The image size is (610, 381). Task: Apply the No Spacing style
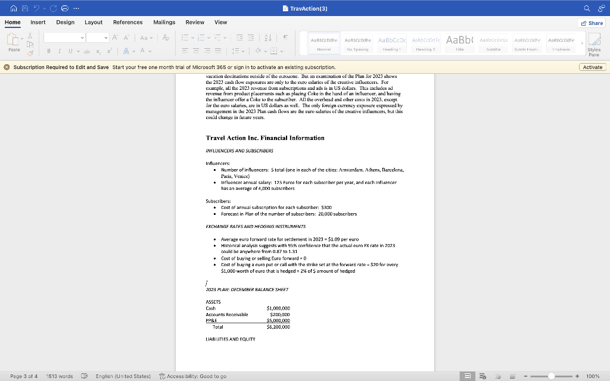pyautogui.click(x=358, y=43)
